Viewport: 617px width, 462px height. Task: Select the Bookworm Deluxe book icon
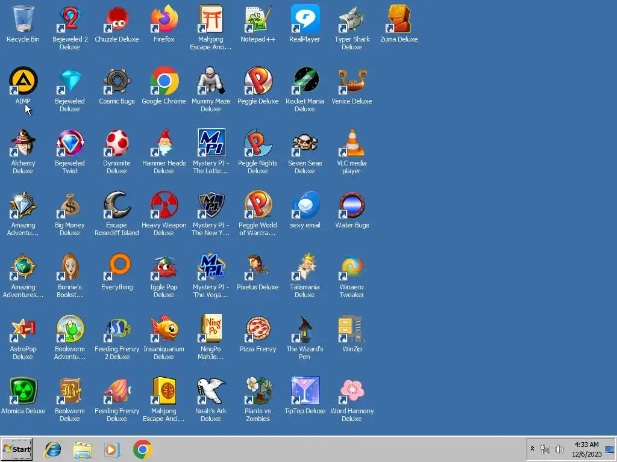pos(70,391)
